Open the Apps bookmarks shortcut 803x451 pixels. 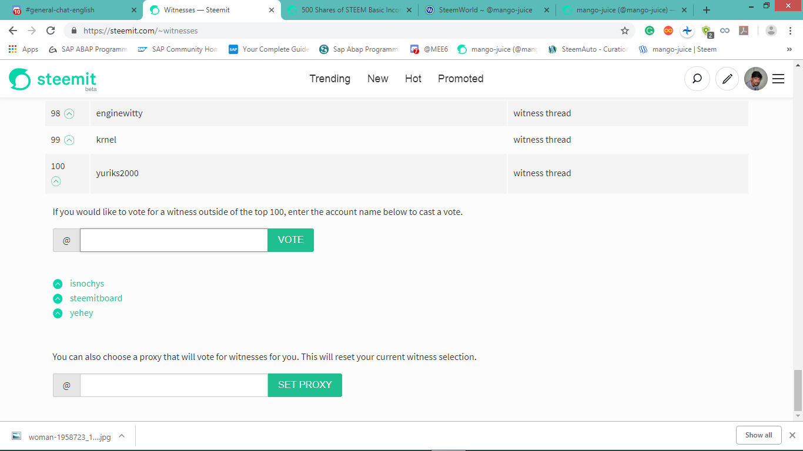(x=24, y=49)
